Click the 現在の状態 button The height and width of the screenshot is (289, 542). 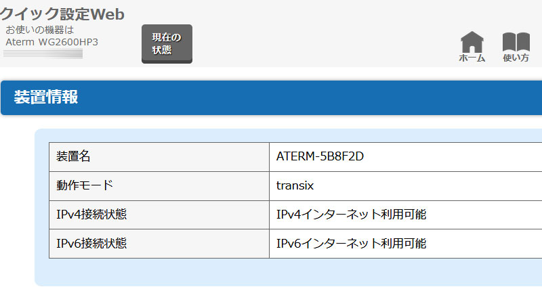click(167, 44)
